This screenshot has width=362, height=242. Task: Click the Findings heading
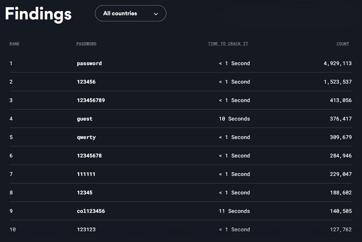38,14
